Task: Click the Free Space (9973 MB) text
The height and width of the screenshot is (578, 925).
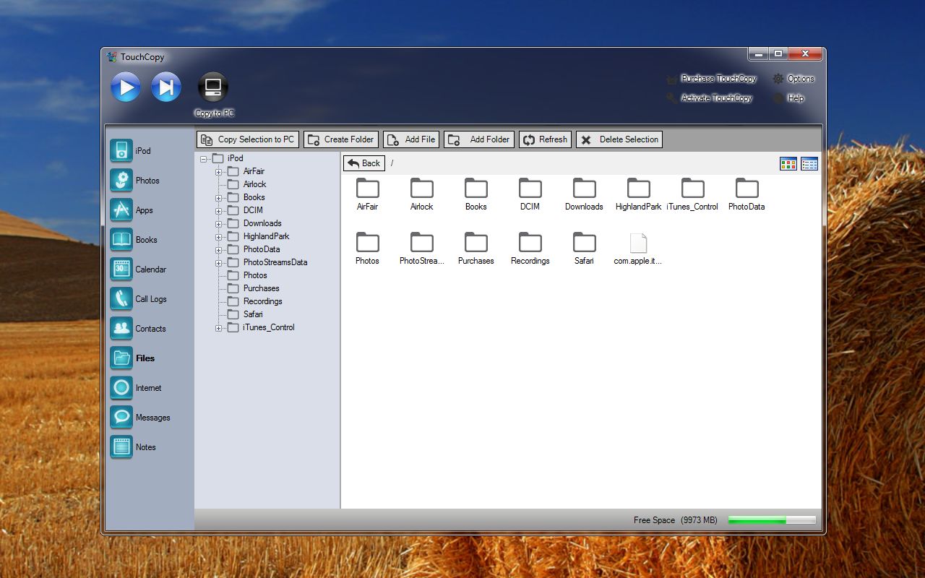Action: (676, 520)
